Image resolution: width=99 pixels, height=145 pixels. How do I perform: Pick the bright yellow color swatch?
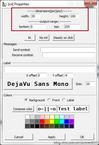[x=52, y=121]
